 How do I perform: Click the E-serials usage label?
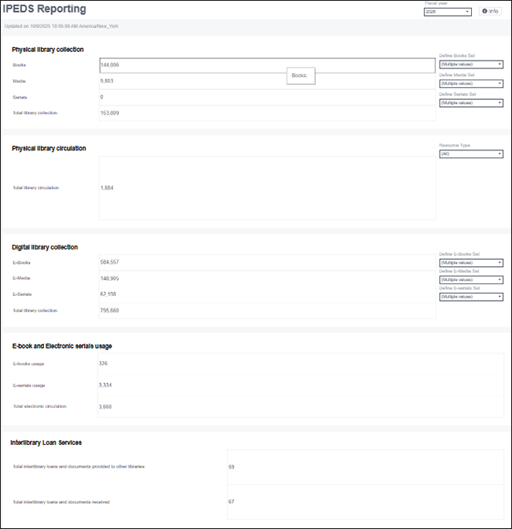click(29, 385)
